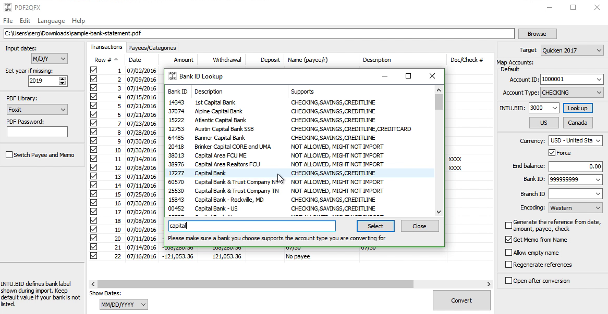Image resolution: width=608 pixels, height=314 pixels.
Task: Open the Help menu
Action: 78,20
